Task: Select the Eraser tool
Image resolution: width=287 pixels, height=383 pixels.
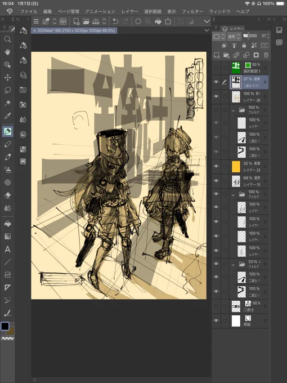Action: (7, 195)
